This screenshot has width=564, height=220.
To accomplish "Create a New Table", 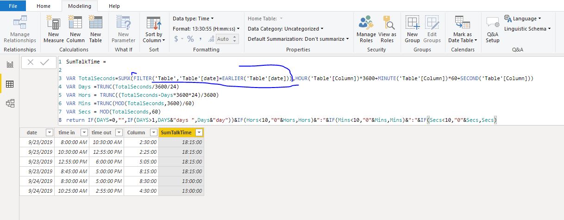I will pyautogui.click(x=95, y=29).
